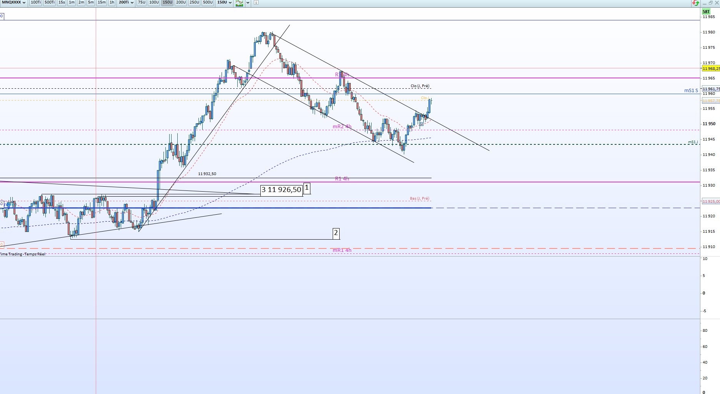
Task: Select the label box numbered 1
Action: coord(307,188)
